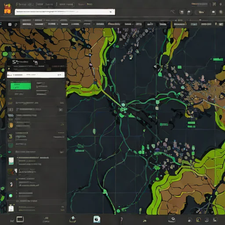
Task: Click the small icon inside the top search bar
Action: (x=111, y=12)
